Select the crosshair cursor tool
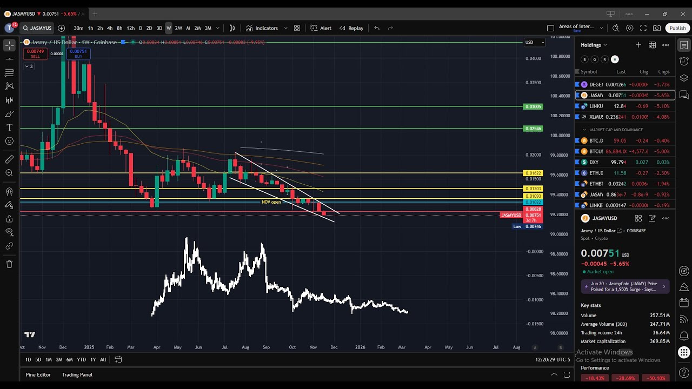692x389 pixels. pyautogui.click(x=9, y=45)
